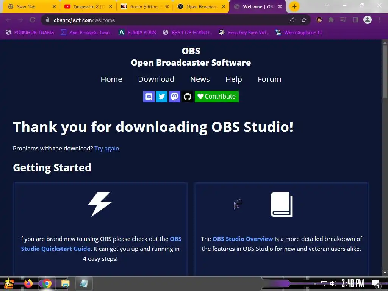Viewport: 388px width, 291px height.
Task: Click the Chrome taskbar icon
Action: pos(47,283)
